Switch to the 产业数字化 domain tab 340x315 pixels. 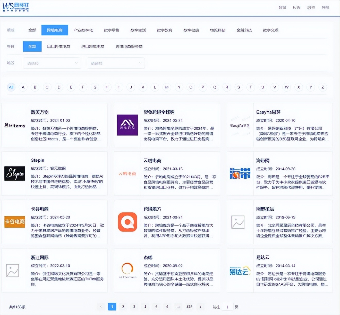tap(83, 30)
